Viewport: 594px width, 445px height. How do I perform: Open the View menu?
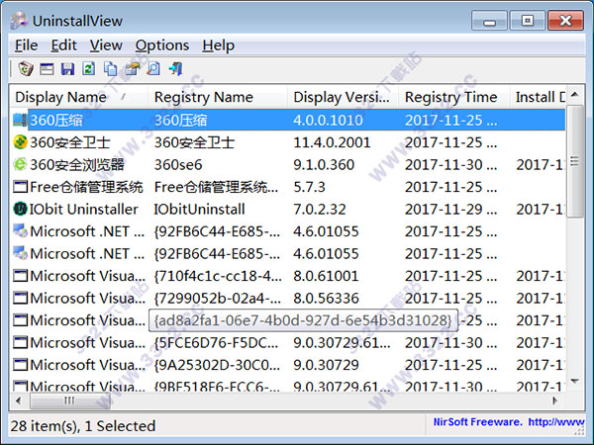tap(106, 45)
